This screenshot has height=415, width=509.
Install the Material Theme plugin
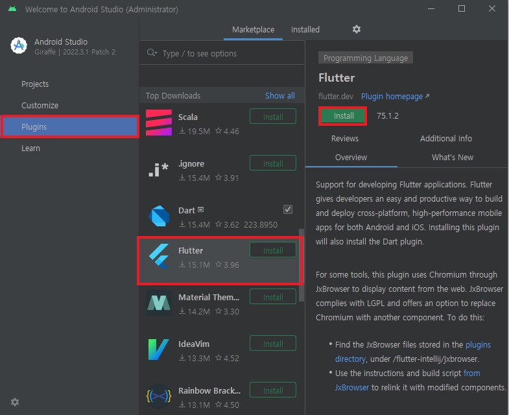[x=273, y=297]
